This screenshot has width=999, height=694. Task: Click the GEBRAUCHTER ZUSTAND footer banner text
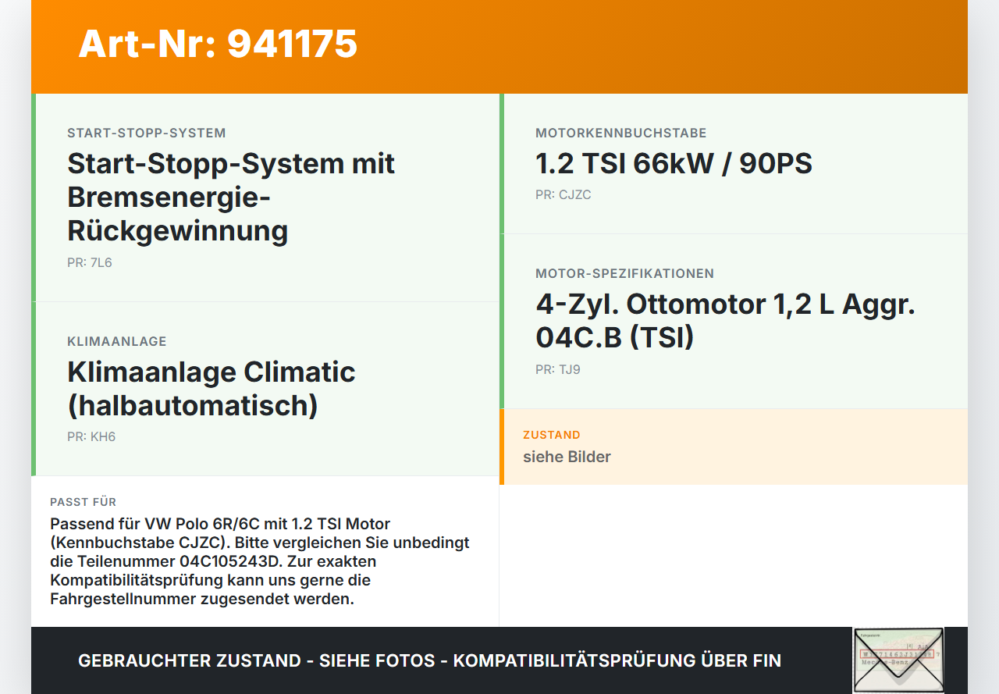coord(429,660)
